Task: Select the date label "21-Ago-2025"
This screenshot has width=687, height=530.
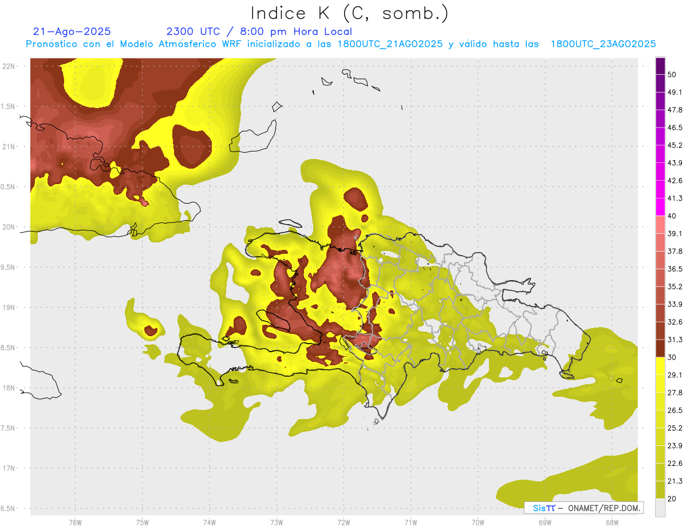Action: pyautogui.click(x=72, y=31)
